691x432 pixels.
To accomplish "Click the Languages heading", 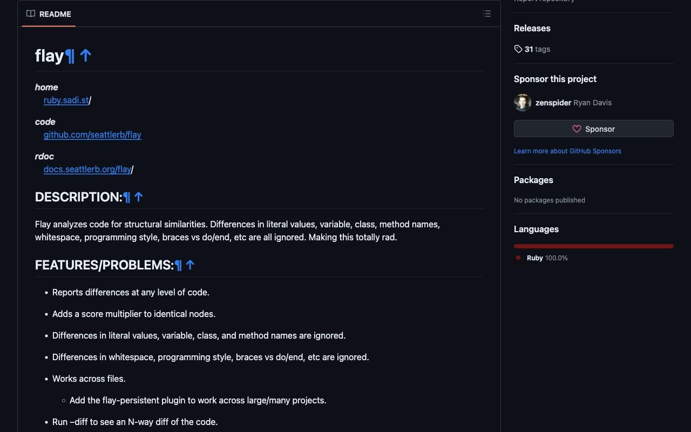I will (x=536, y=229).
